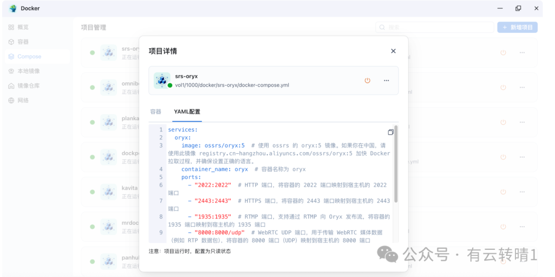Image resolution: width=555 pixels, height=277 pixels.
Task: Click the 容器 cube icon
Action: [x=11, y=42]
